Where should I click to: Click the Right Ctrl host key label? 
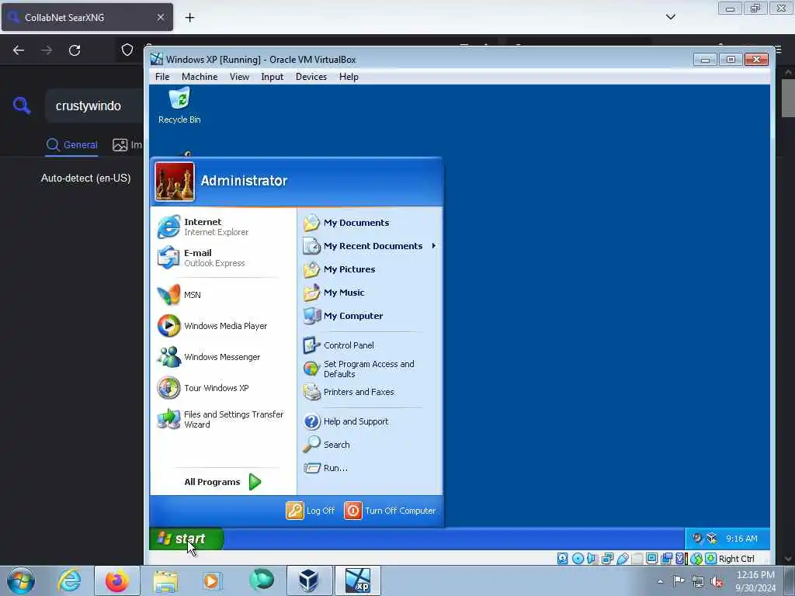point(737,559)
